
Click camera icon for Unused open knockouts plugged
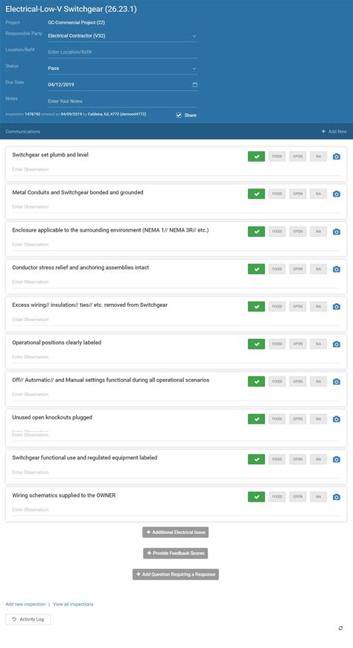[x=337, y=419]
